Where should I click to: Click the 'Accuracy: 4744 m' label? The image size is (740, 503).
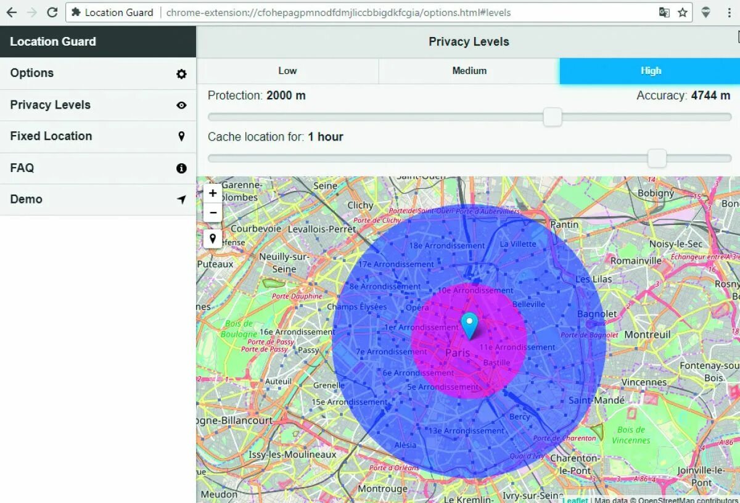click(x=683, y=96)
